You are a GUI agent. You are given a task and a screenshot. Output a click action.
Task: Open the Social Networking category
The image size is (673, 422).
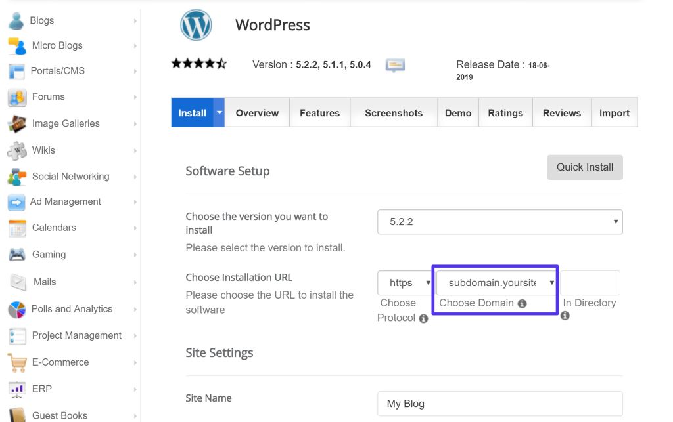pos(71,176)
